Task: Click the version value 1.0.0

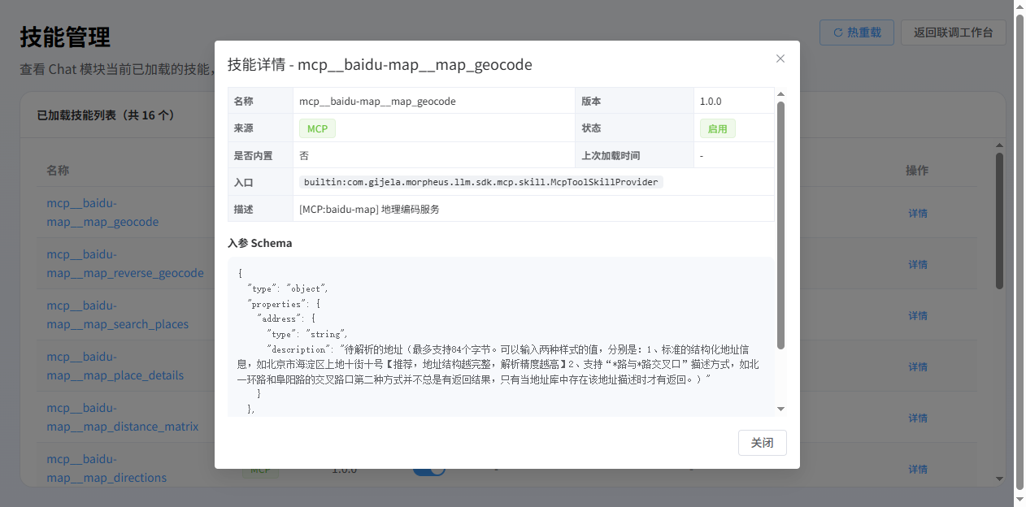Action: pyautogui.click(x=711, y=102)
